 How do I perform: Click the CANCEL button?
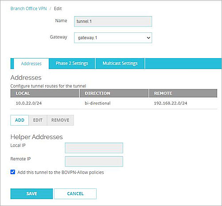[x=75, y=194]
